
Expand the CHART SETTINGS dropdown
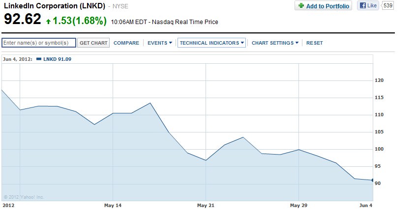coord(275,43)
